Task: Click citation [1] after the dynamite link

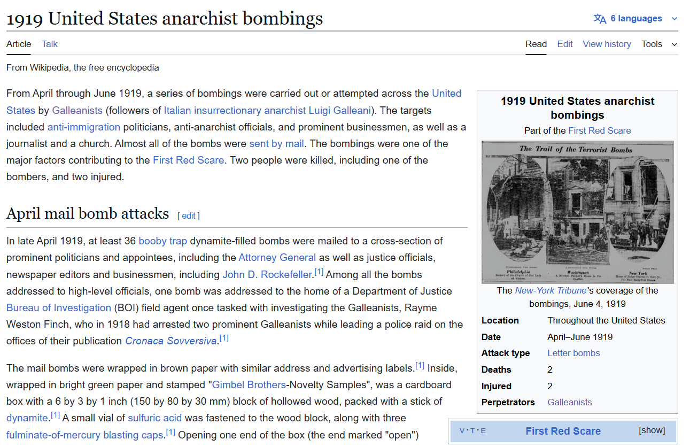Action: click(x=55, y=415)
